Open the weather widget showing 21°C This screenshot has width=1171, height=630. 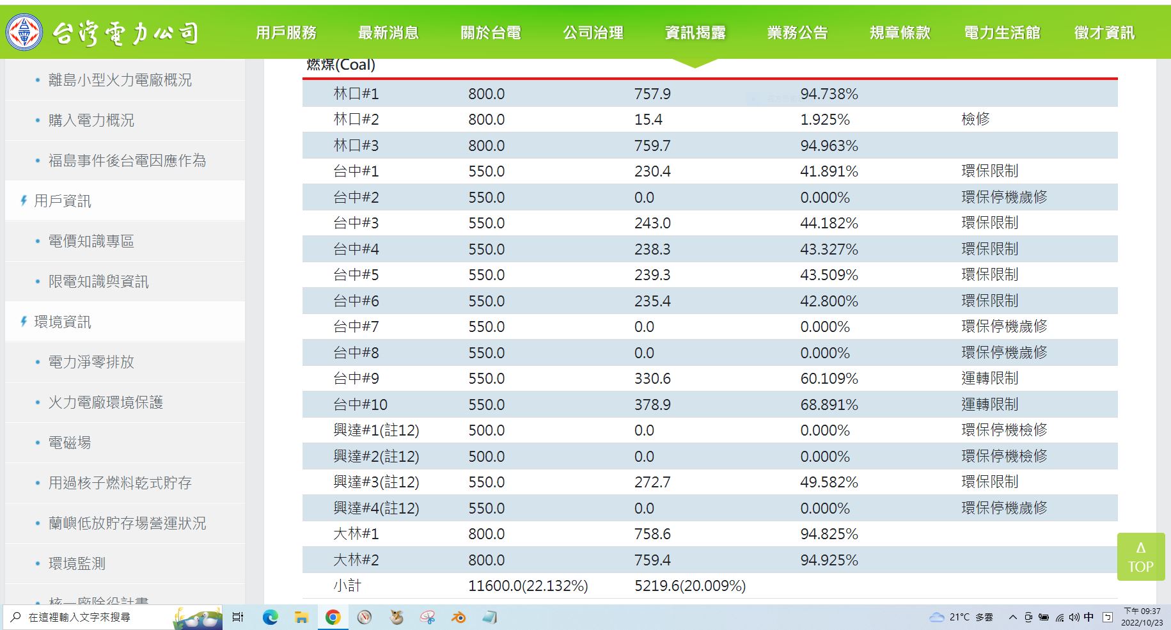961,617
